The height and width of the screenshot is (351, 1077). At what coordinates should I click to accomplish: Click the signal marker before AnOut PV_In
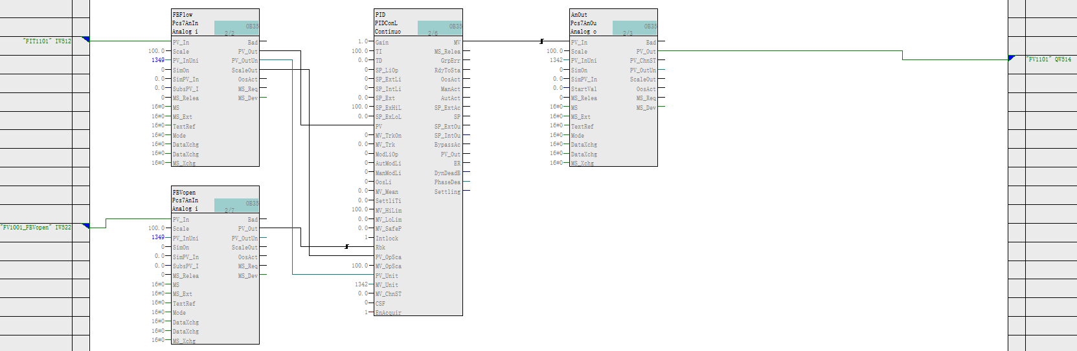pos(541,41)
